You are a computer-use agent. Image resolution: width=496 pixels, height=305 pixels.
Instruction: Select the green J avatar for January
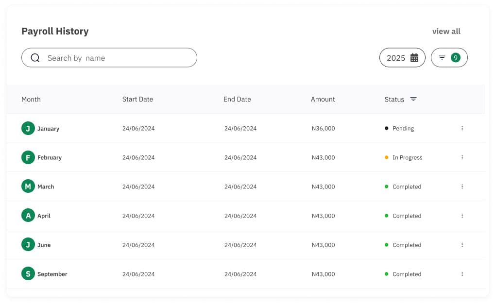click(x=28, y=128)
